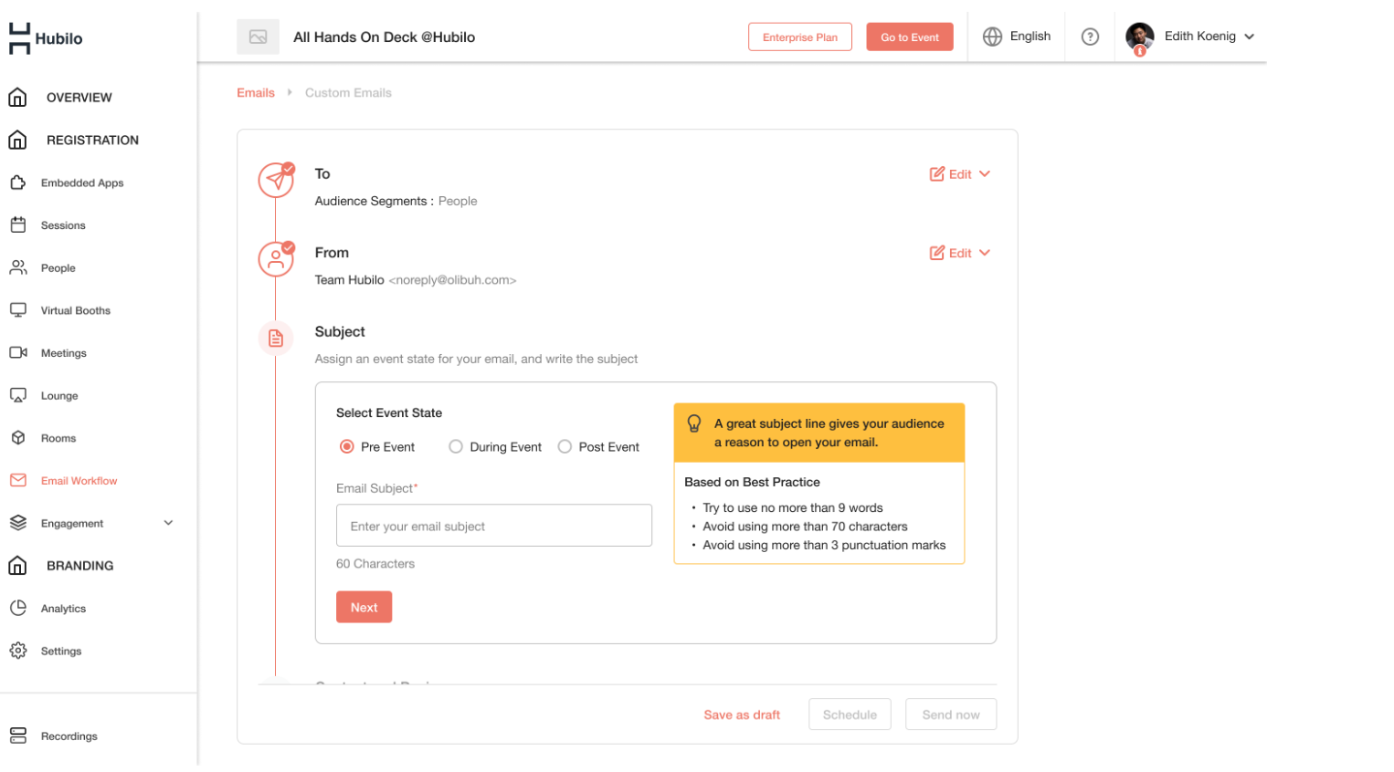
Task: Open Rooms in sidebar
Action: click(x=58, y=438)
